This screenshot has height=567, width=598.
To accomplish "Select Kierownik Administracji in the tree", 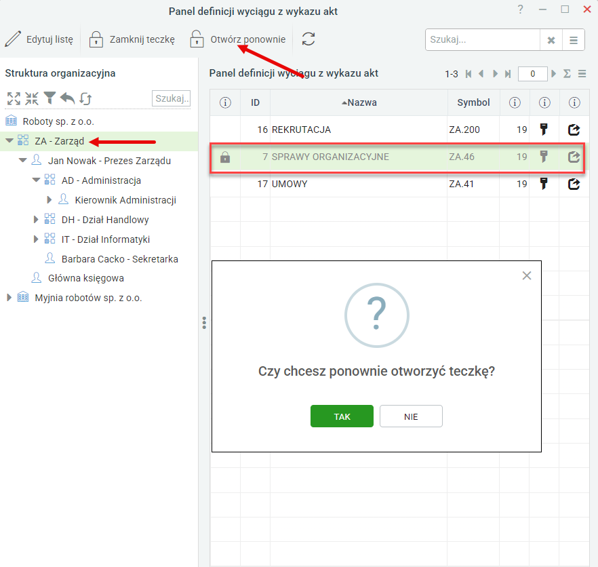I will point(125,200).
